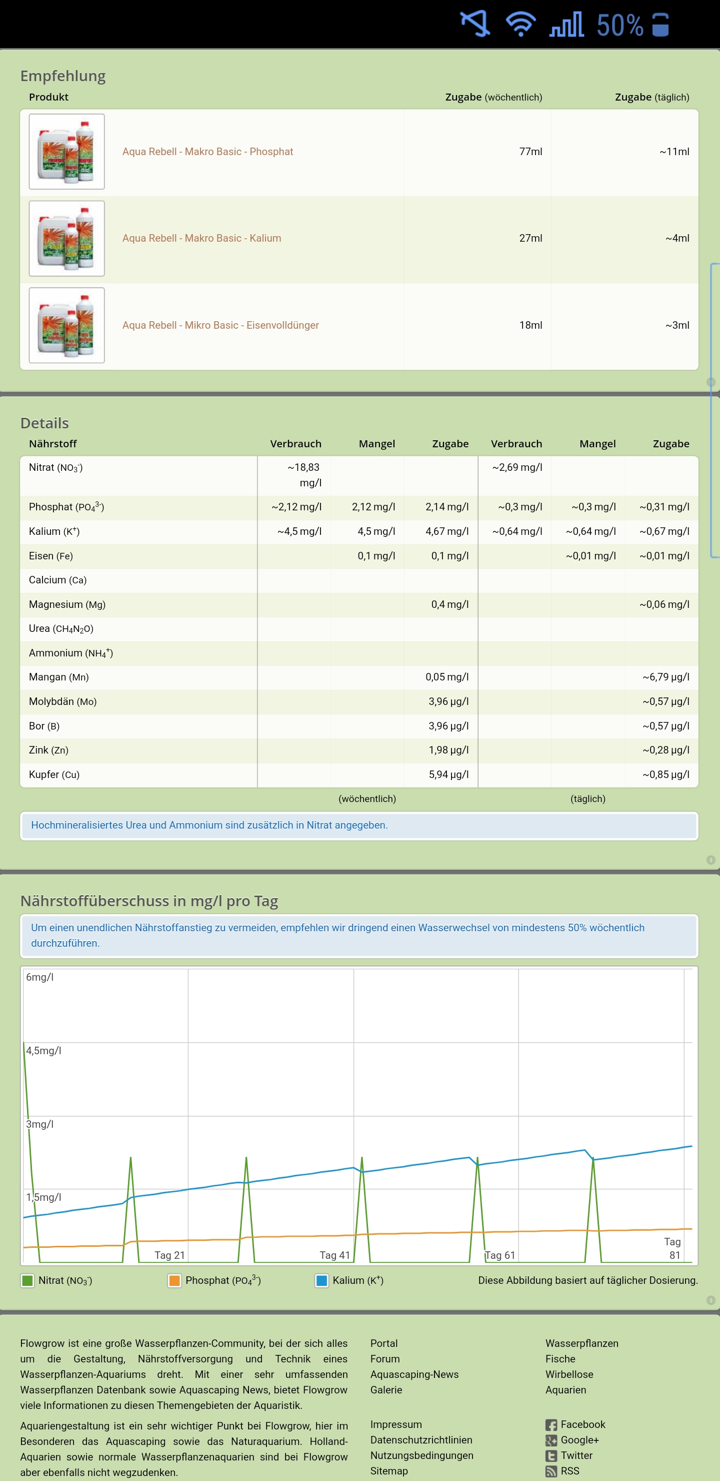Open the Aquarien footer link
This screenshot has height=1481, width=720.
point(566,1389)
